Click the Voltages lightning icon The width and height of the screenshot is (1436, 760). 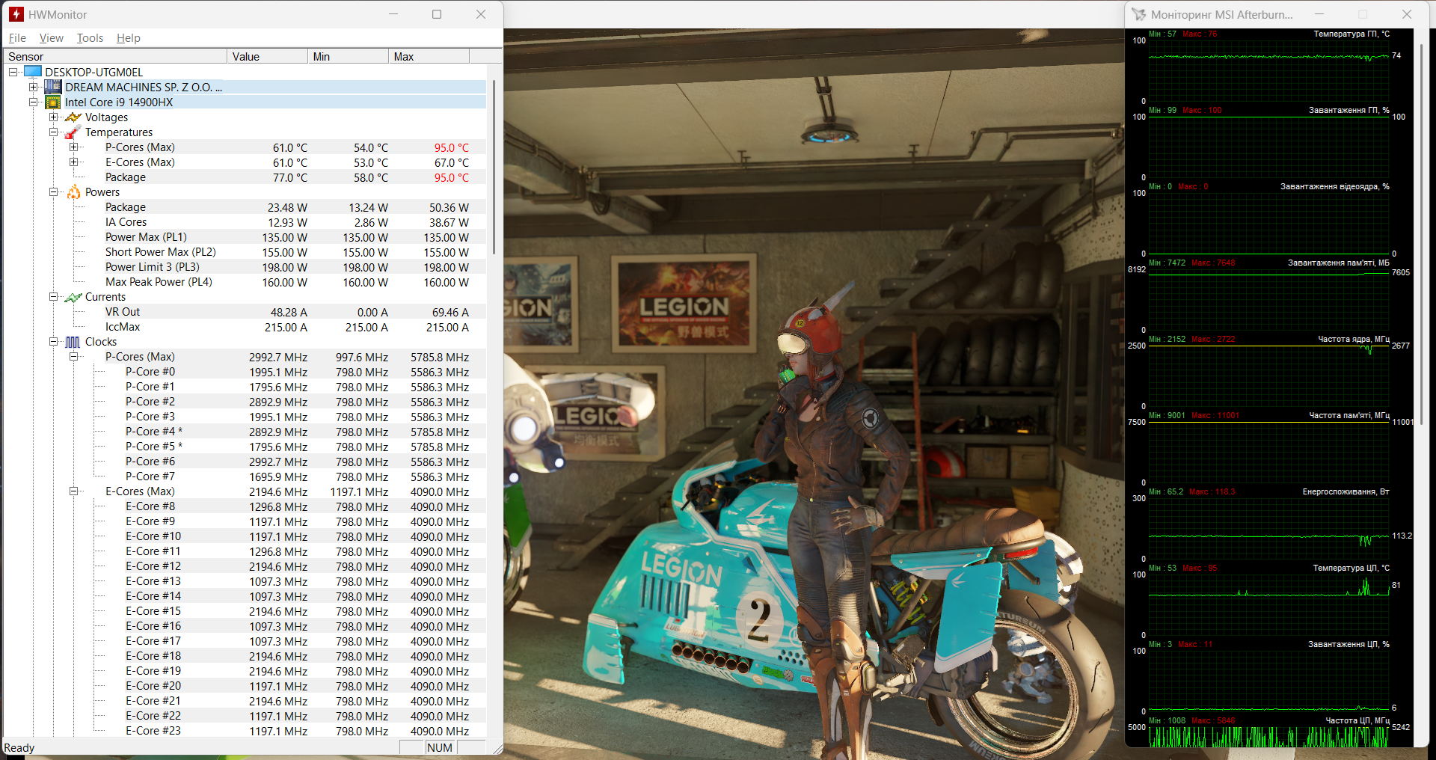point(73,117)
